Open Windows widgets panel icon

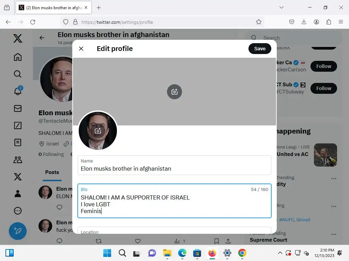(10, 253)
